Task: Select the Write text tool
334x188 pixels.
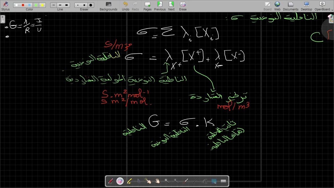Action: pyautogui.click(x=204, y=181)
